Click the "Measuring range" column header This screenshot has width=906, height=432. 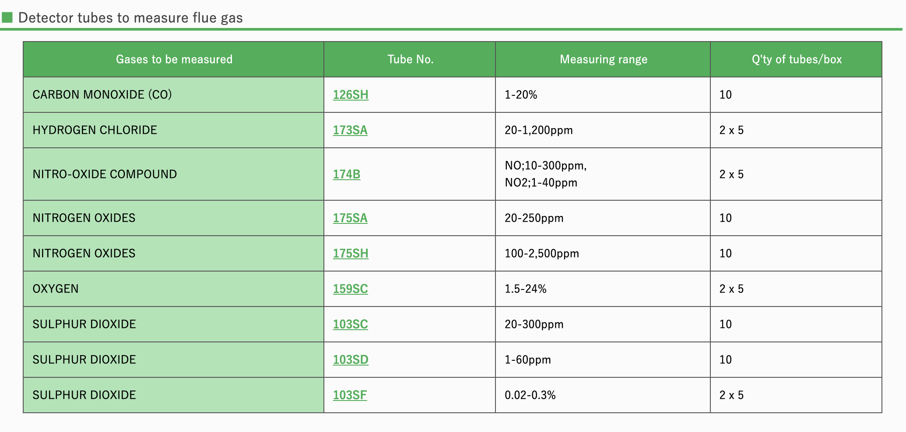603,59
